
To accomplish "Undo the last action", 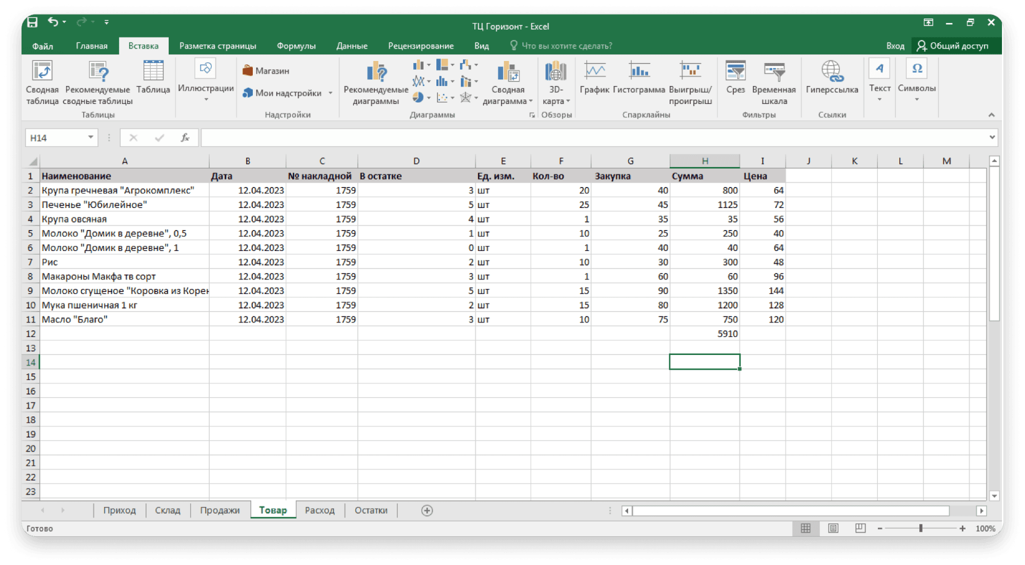I will pos(53,22).
